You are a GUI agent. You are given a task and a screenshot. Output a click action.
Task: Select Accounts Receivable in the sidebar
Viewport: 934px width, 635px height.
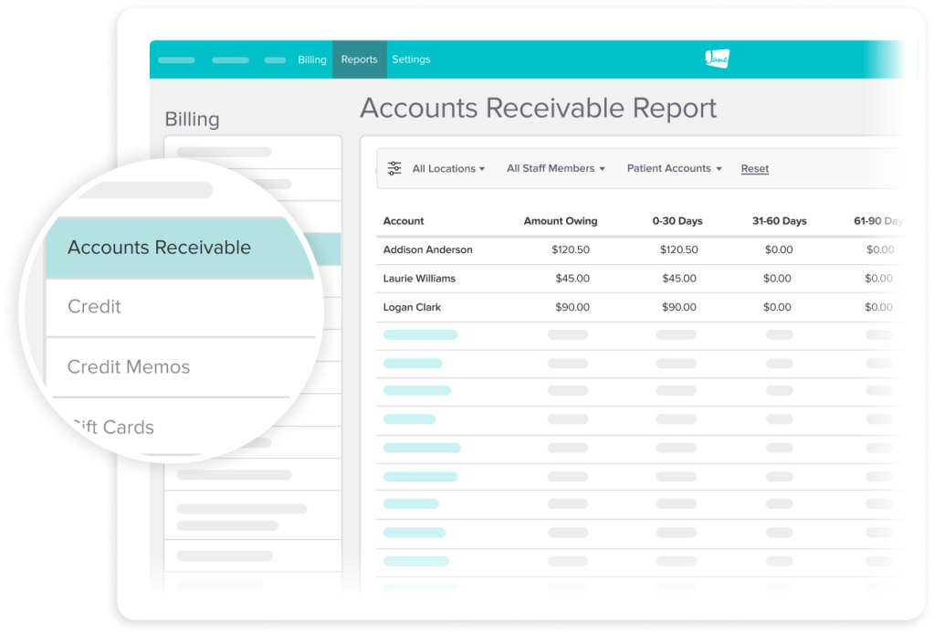point(160,247)
